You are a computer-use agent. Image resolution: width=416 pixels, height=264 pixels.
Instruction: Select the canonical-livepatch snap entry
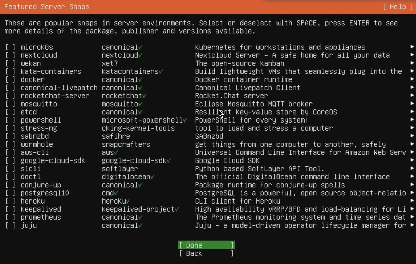pyautogui.click(x=59, y=88)
